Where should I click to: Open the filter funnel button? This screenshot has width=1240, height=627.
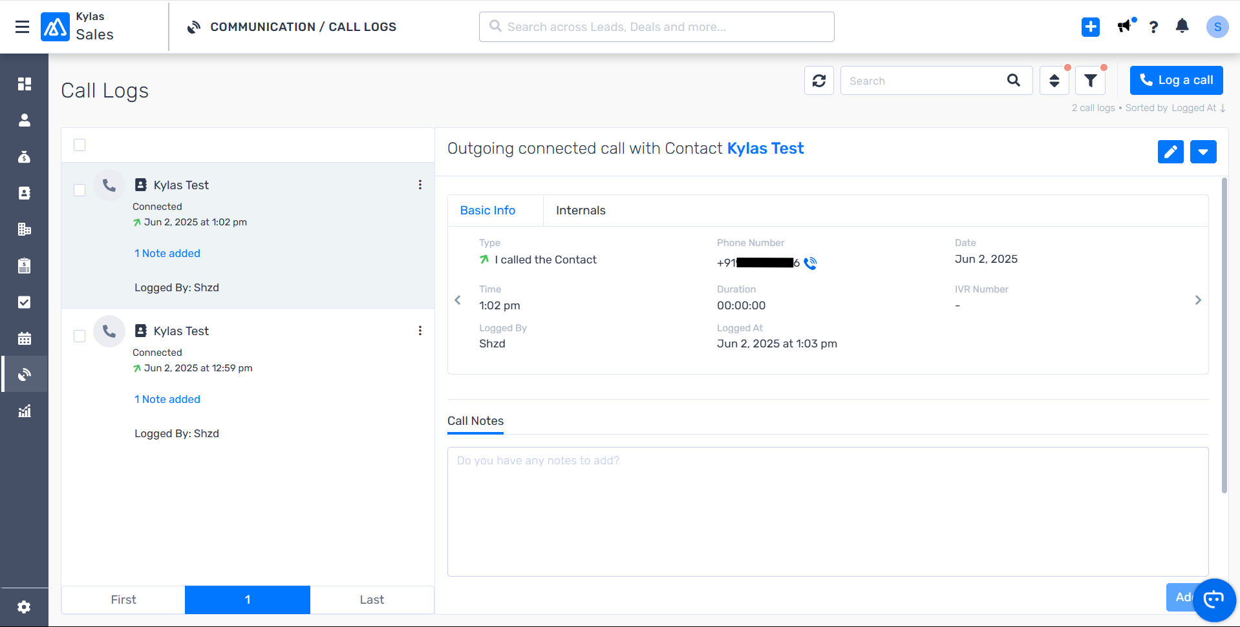pyautogui.click(x=1091, y=81)
